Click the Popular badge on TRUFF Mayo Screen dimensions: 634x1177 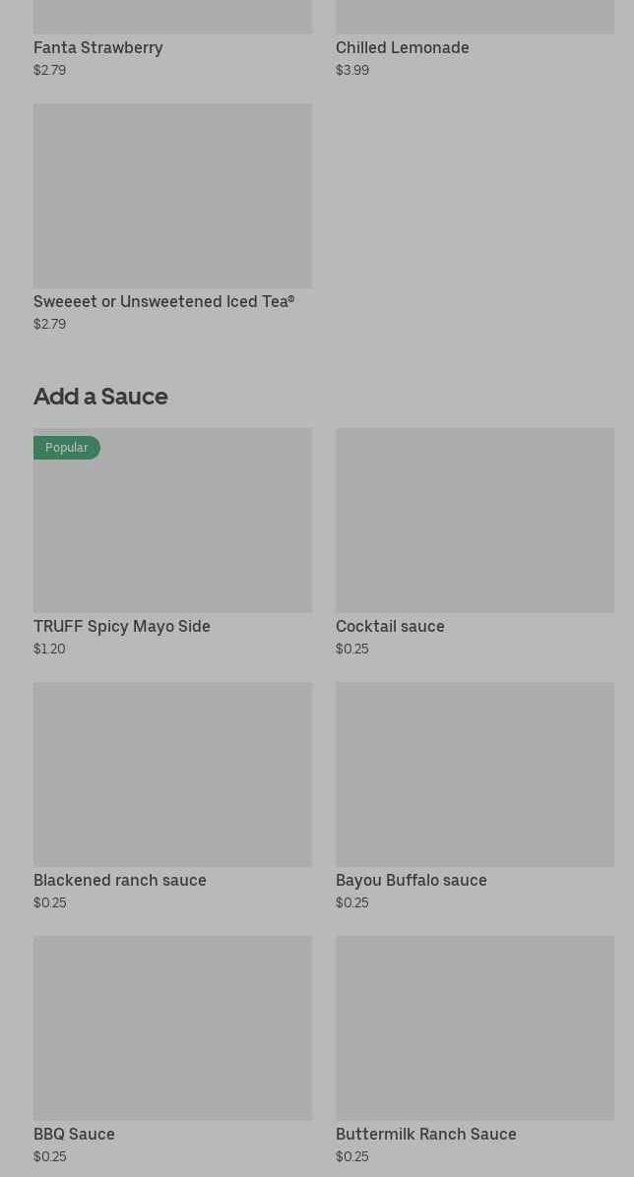pos(66,448)
